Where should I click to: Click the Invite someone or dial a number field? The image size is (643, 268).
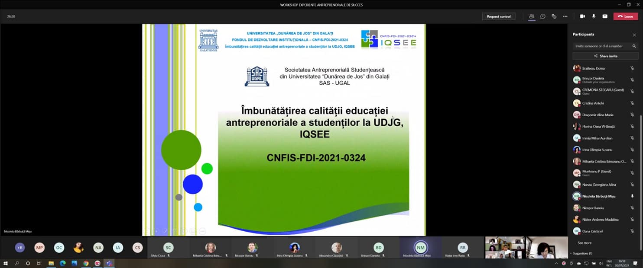(x=605, y=46)
